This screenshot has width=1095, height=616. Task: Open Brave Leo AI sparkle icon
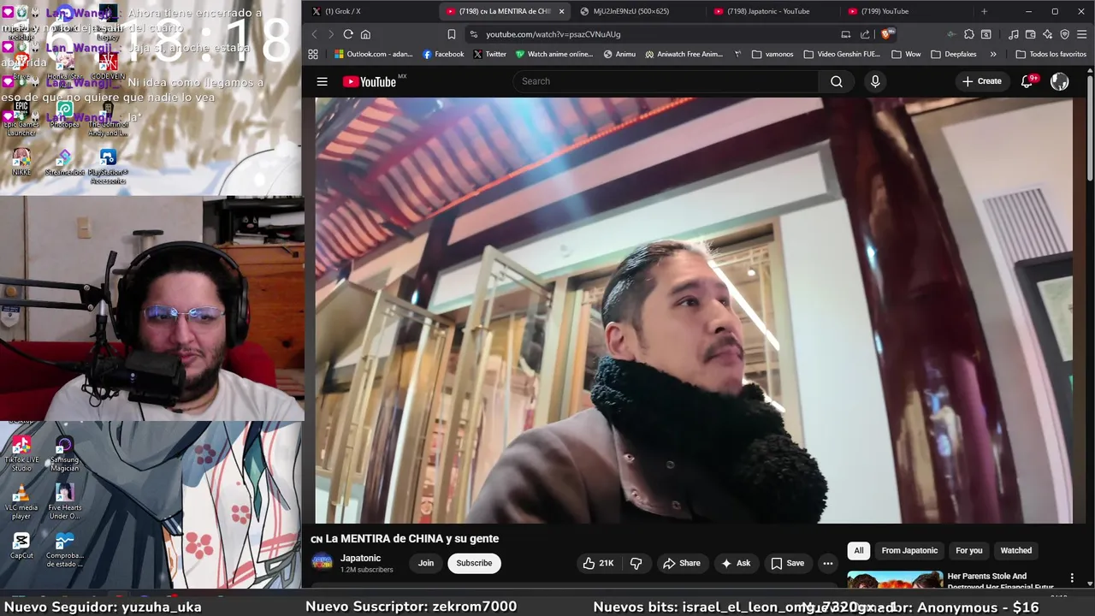(1048, 34)
